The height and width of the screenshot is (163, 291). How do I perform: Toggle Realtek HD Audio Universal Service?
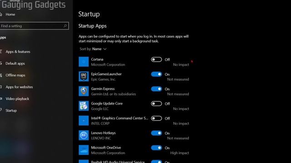point(156,162)
